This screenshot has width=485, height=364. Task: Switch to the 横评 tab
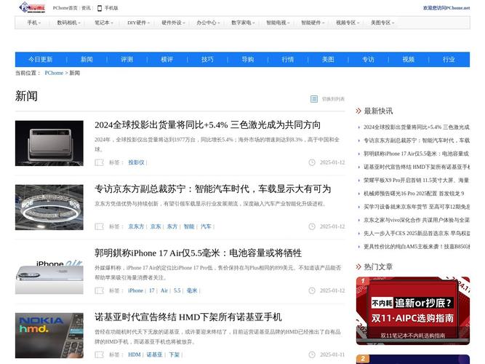(x=167, y=60)
